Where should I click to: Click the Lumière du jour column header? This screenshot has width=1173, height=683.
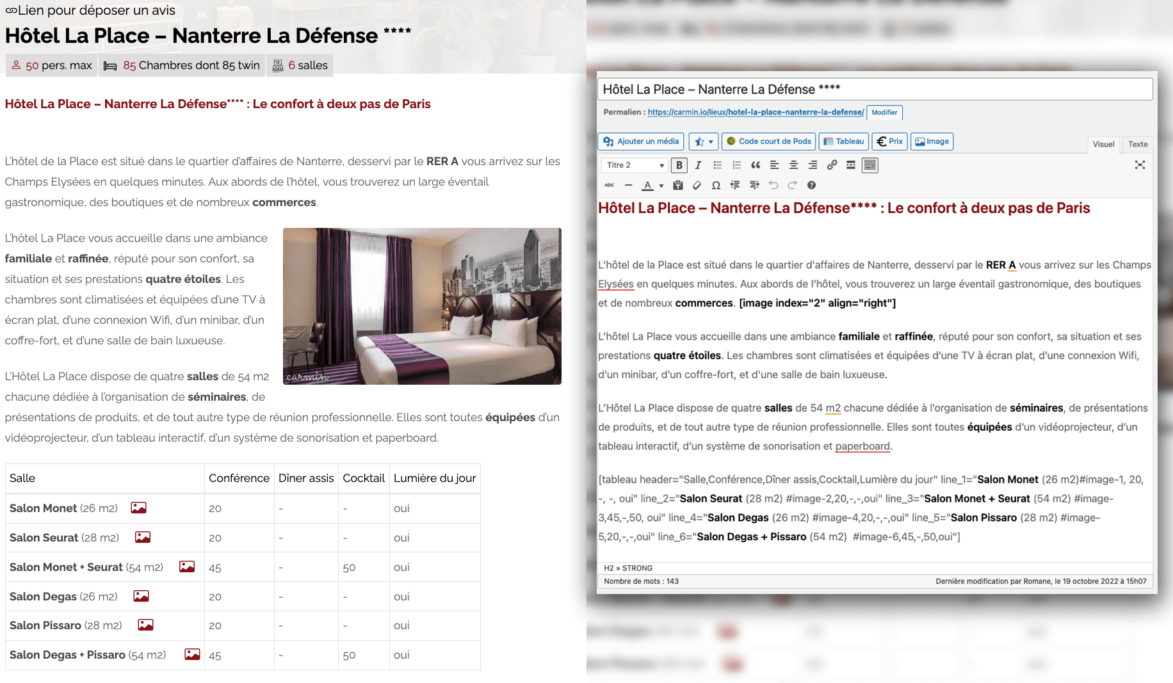pos(435,478)
